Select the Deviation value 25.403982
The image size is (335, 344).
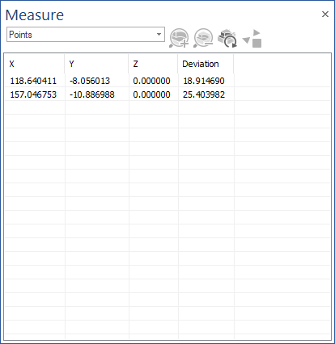coord(204,94)
